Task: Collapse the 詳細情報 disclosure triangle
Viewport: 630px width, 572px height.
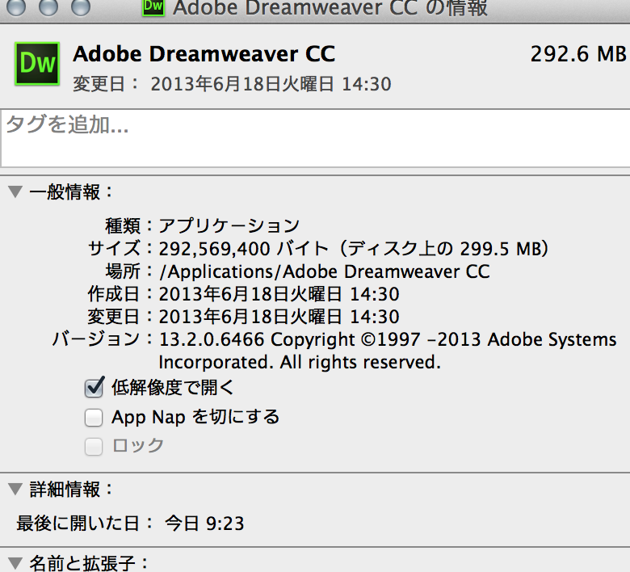Action: tap(15, 488)
